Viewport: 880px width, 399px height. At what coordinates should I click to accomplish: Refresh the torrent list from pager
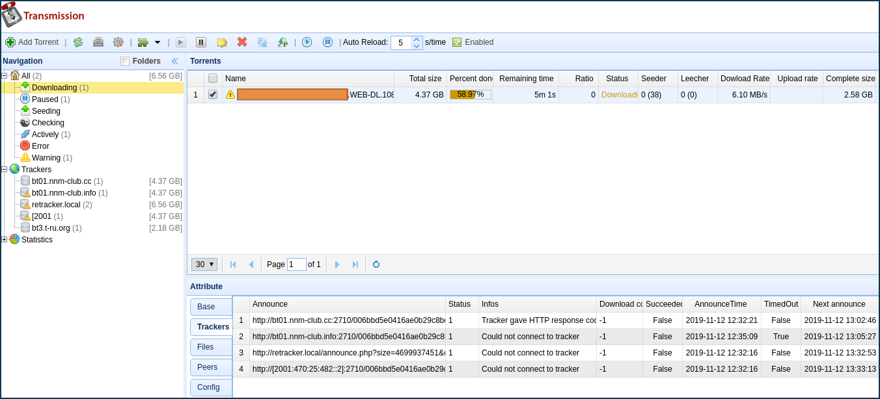click(376, 264)
